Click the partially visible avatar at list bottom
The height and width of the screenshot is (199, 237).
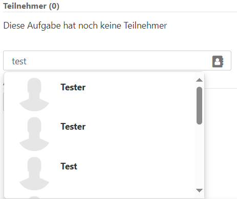34,197
